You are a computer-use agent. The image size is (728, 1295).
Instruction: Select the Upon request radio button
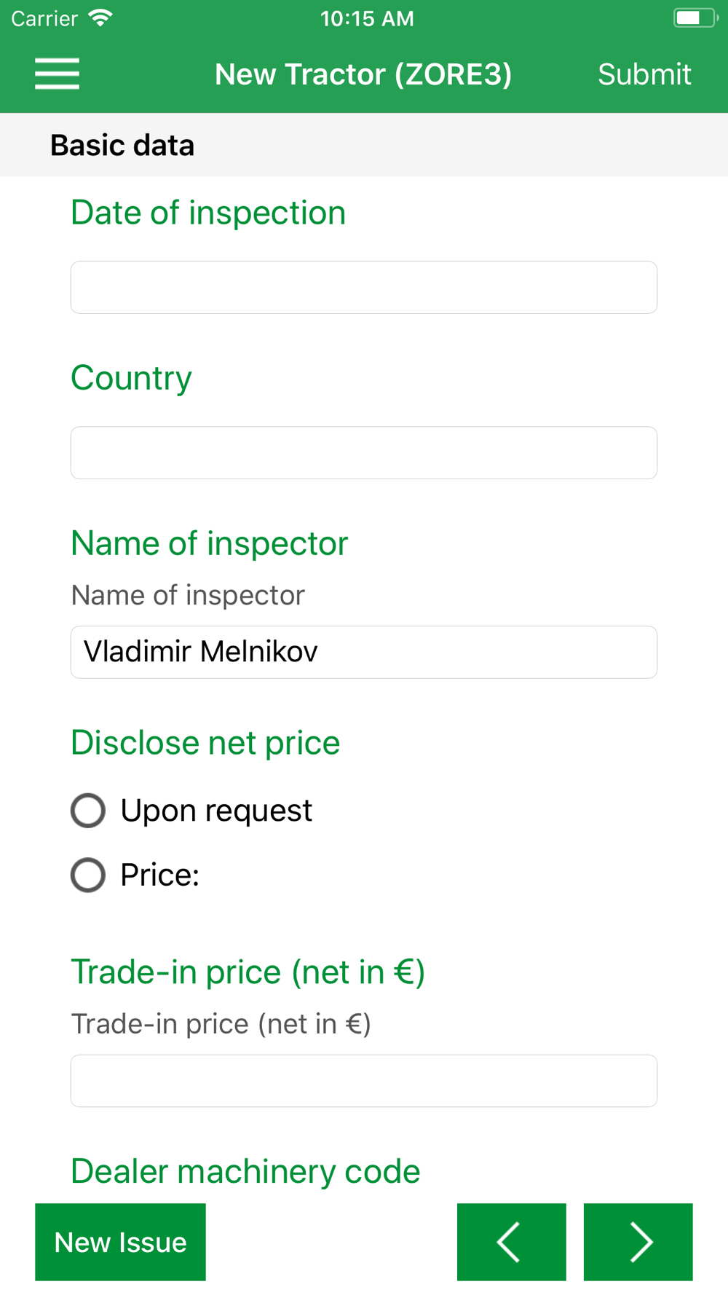88,811
